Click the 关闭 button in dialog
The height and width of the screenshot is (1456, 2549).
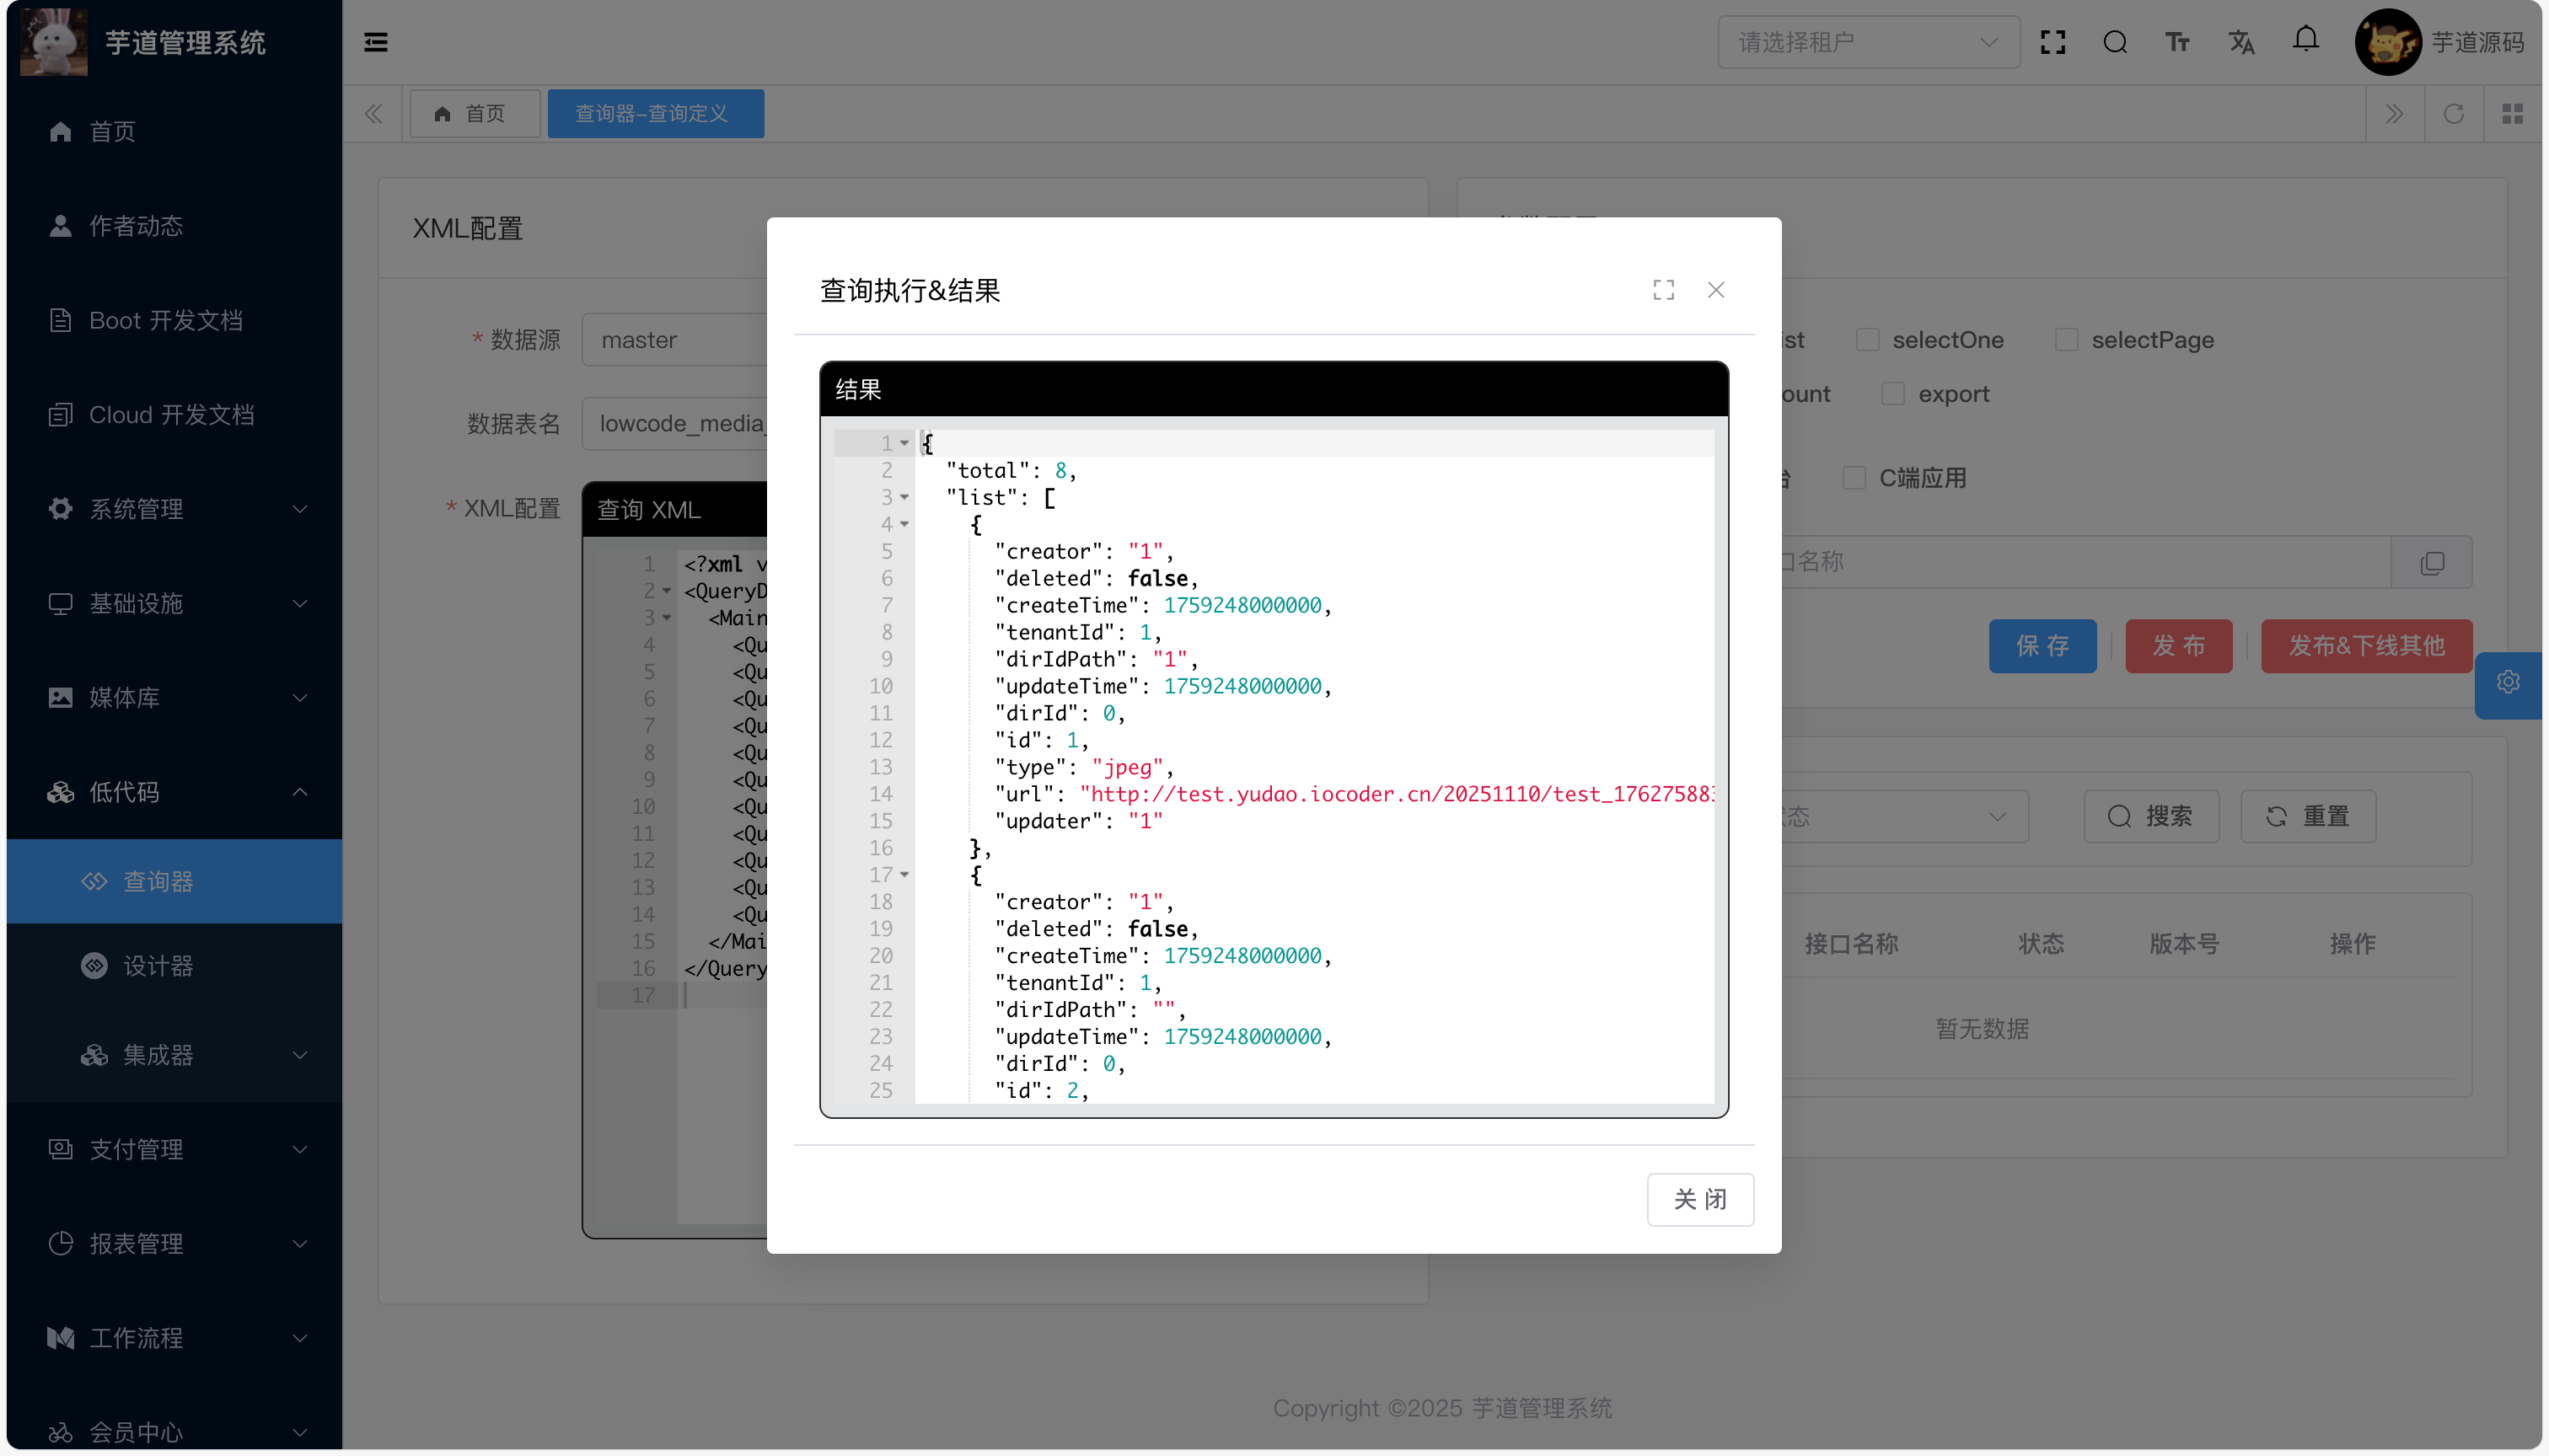pos(1699,1199)
